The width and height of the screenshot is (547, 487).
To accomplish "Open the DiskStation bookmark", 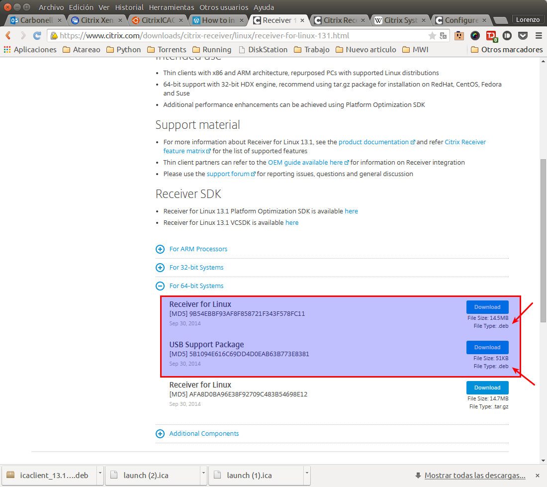I will click(263, 50).
